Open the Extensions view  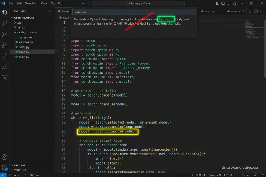4,56
